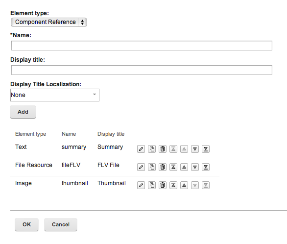Copy the summary element row
This screenshot has height=244, width=287.
(x=152, y=149)
